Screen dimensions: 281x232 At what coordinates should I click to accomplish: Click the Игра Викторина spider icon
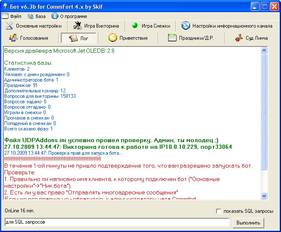point(77,26)
